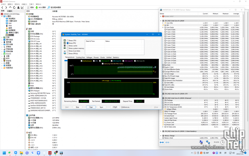249x156 pixels.
Task: Expand the DirectX tree node
Action: [2, 54]
